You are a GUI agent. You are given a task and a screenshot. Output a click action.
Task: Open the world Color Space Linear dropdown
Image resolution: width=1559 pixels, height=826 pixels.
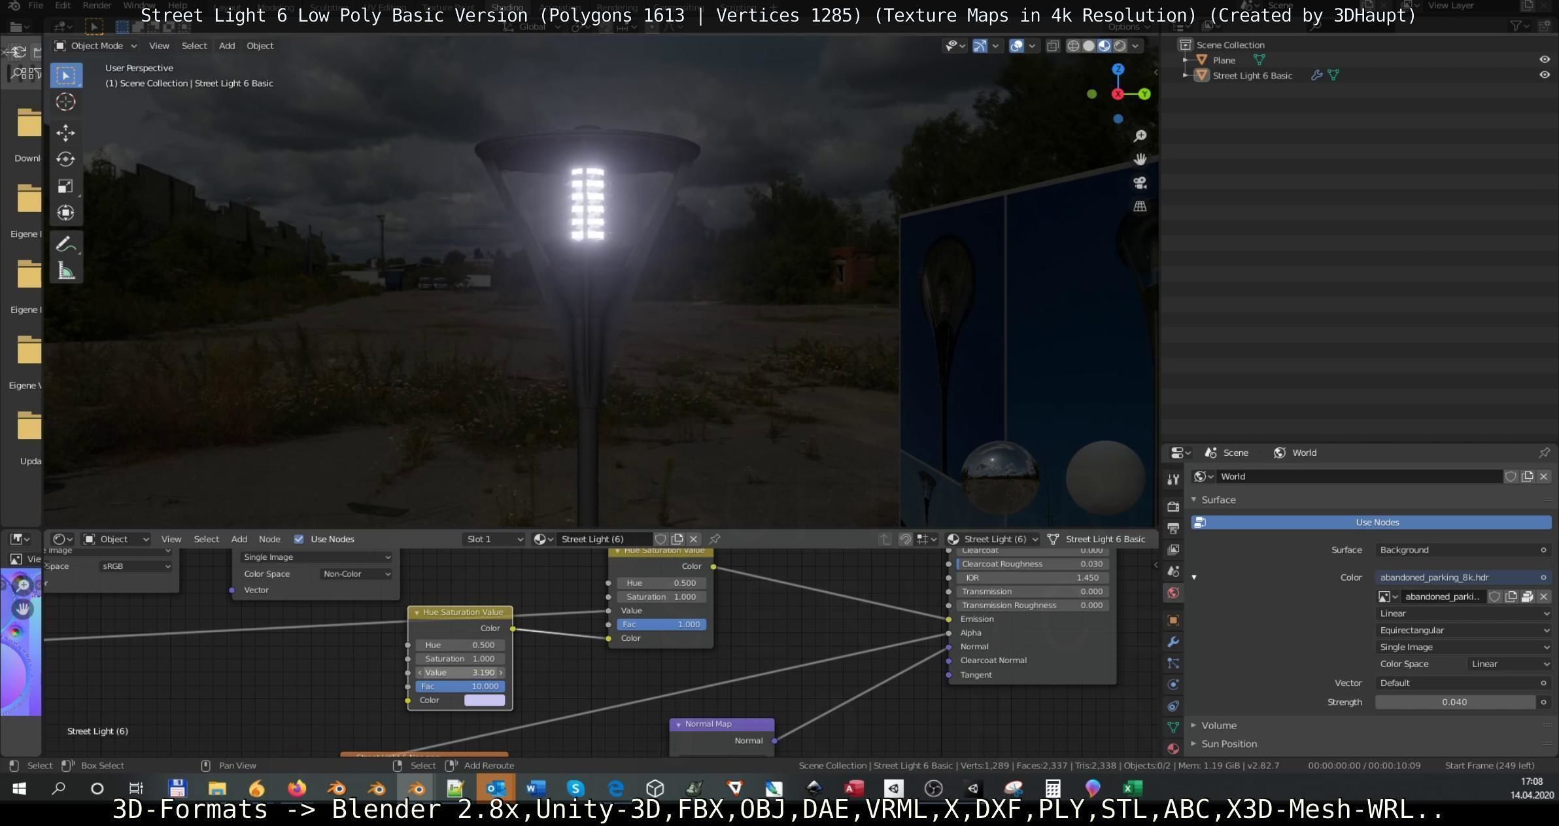(1509, 664)
